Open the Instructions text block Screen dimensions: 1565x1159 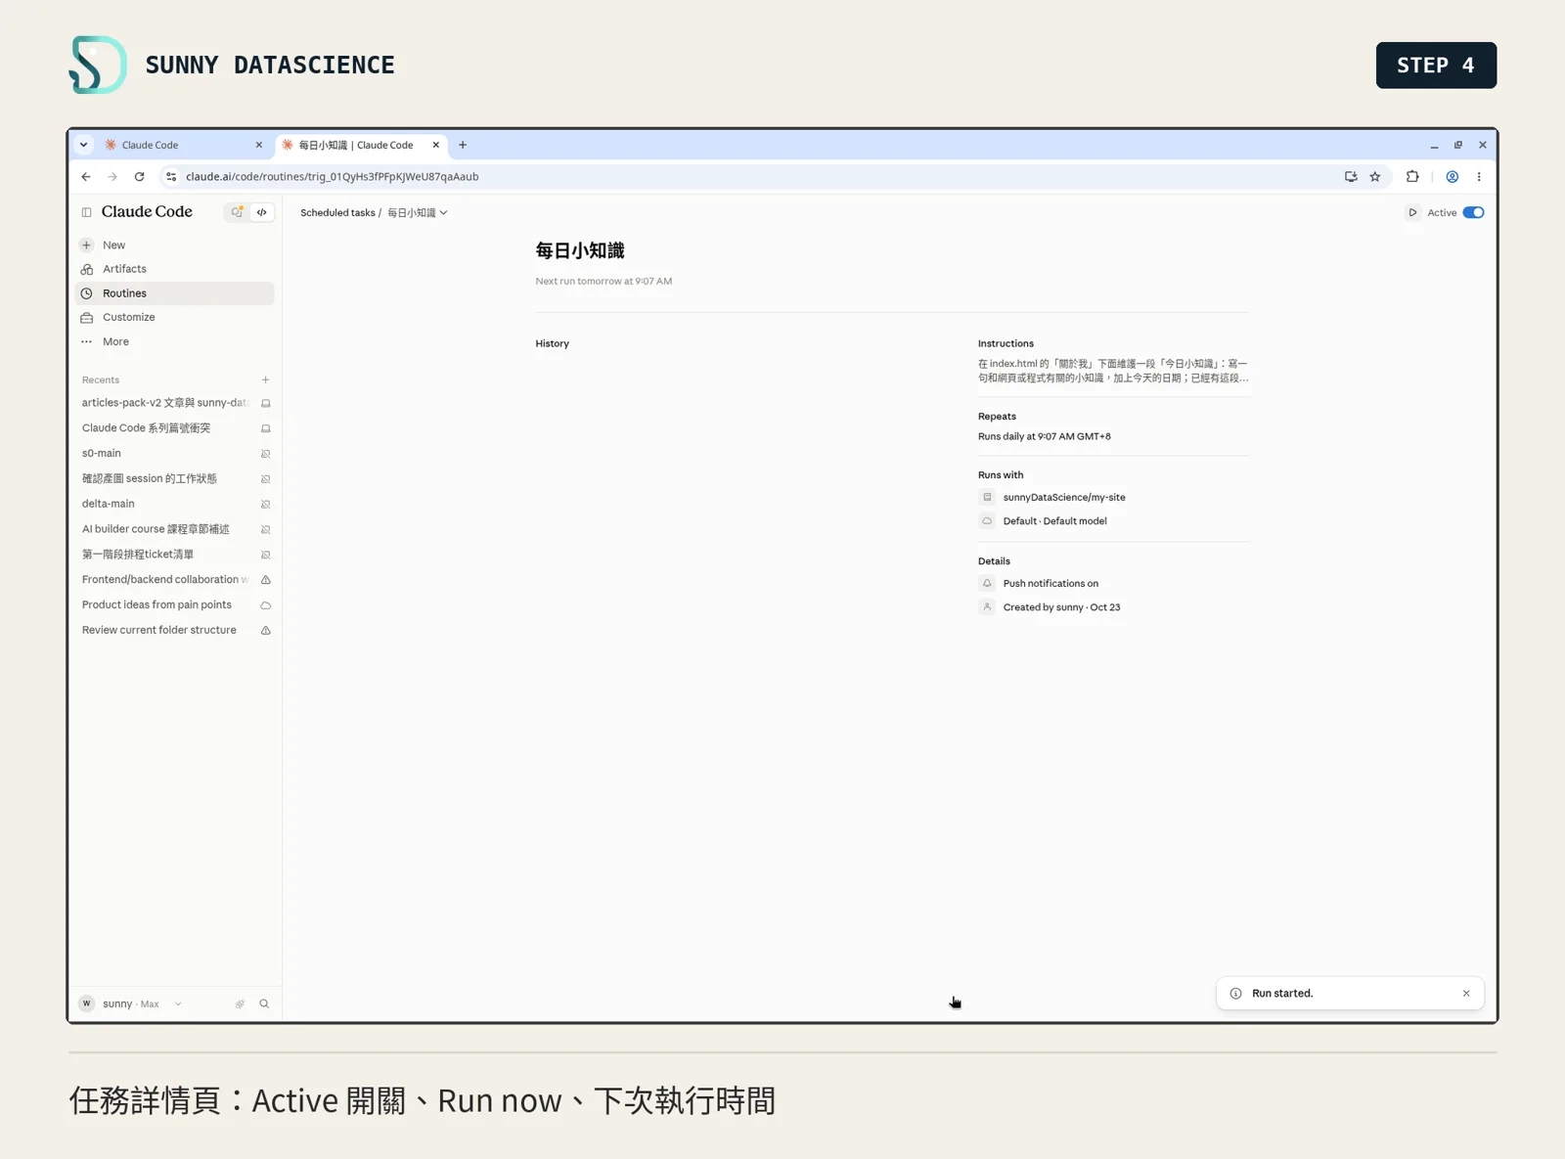click(1113, 371)
